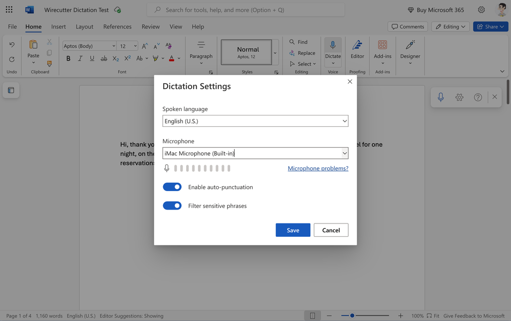Click the Add-ins icon
511x321 pixels.
point(382,46)
